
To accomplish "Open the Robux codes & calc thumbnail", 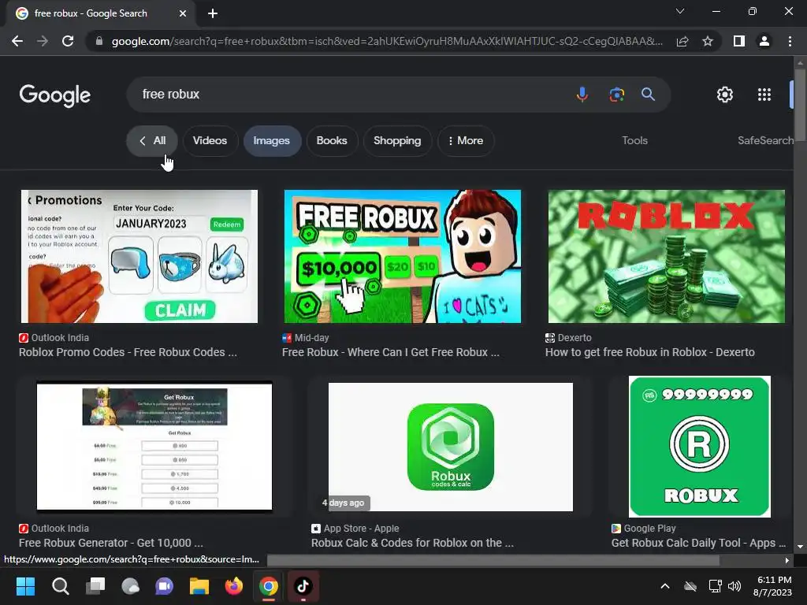I will pos(450,447).
